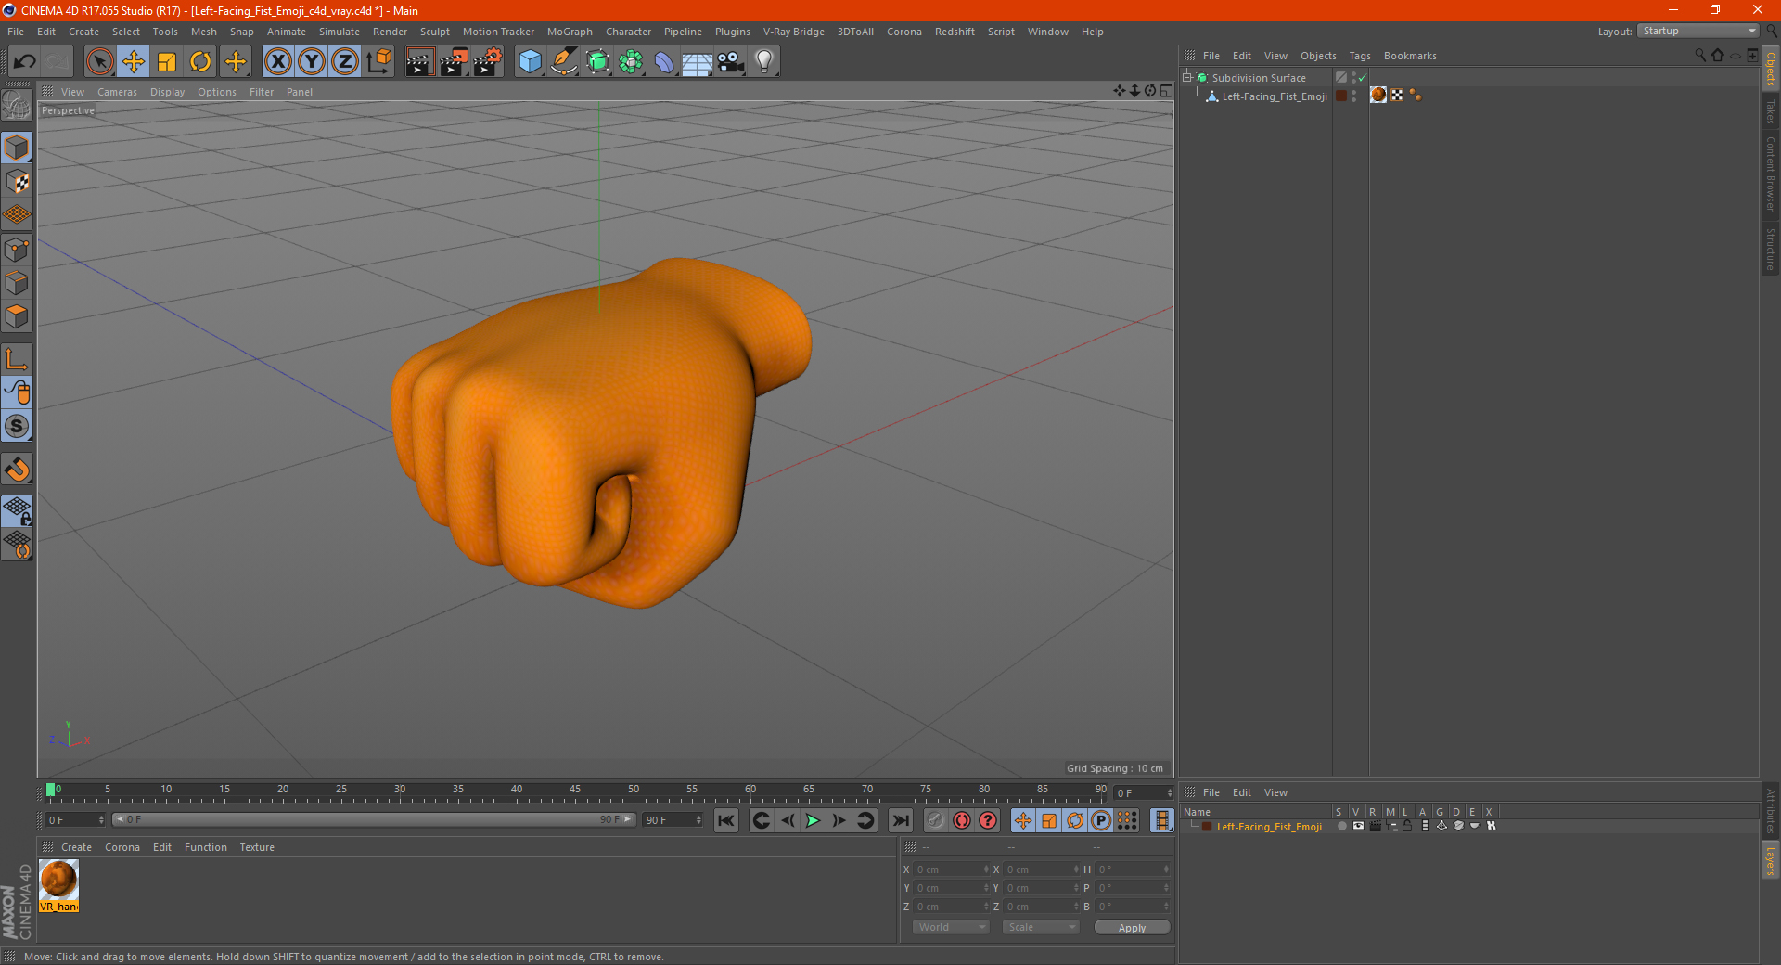Select Left-Facing_Fist_Emoji object in Object Manager
The image size is (1781, 965).
click(x=1274, y=96)
